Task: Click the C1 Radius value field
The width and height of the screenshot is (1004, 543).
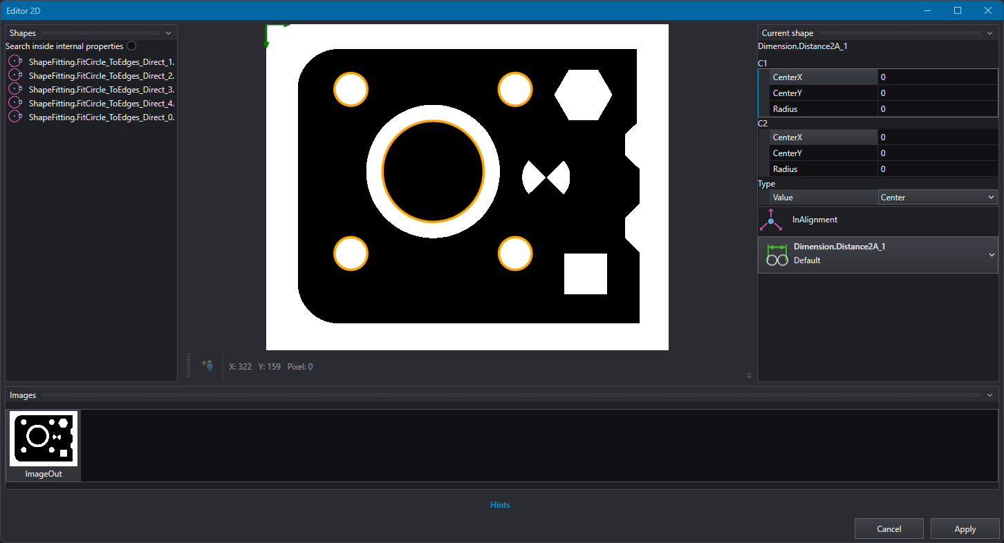Action: tap(938, 109)
